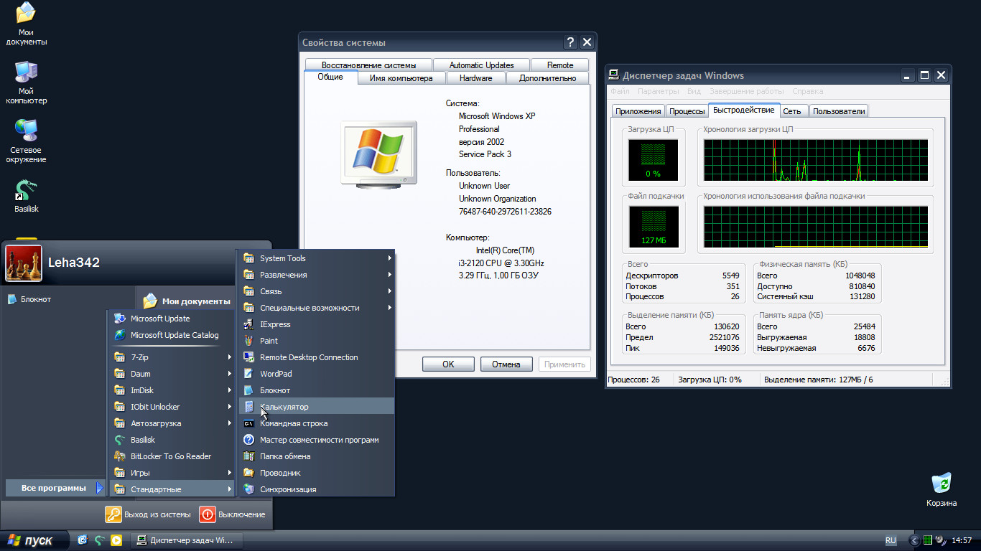Click the Файл подкачки 127 МБ gauge

[653, 226]
